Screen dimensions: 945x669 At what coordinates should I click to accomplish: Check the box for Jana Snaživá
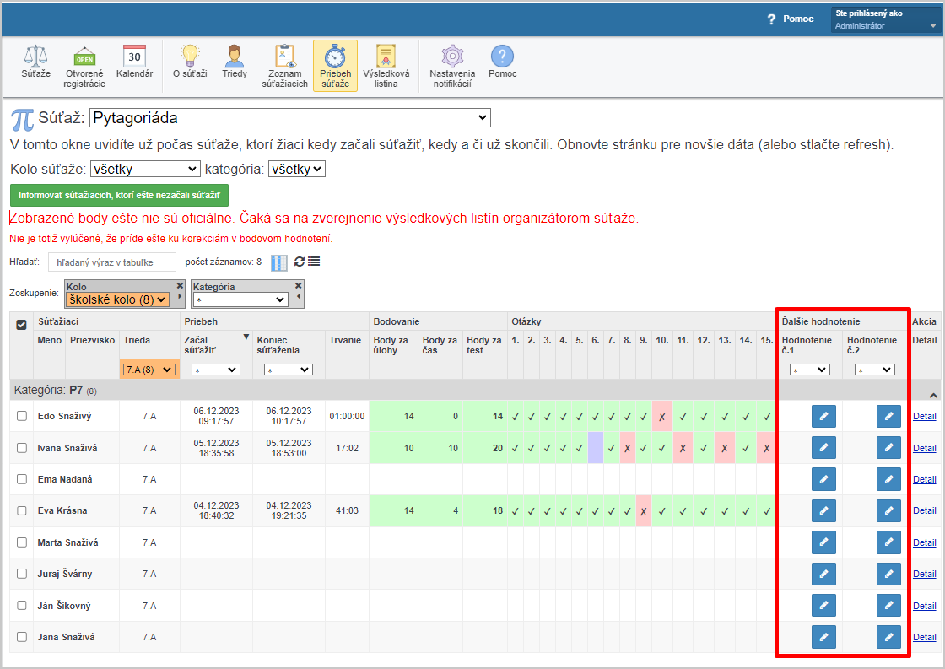click(x=22, y=636)
